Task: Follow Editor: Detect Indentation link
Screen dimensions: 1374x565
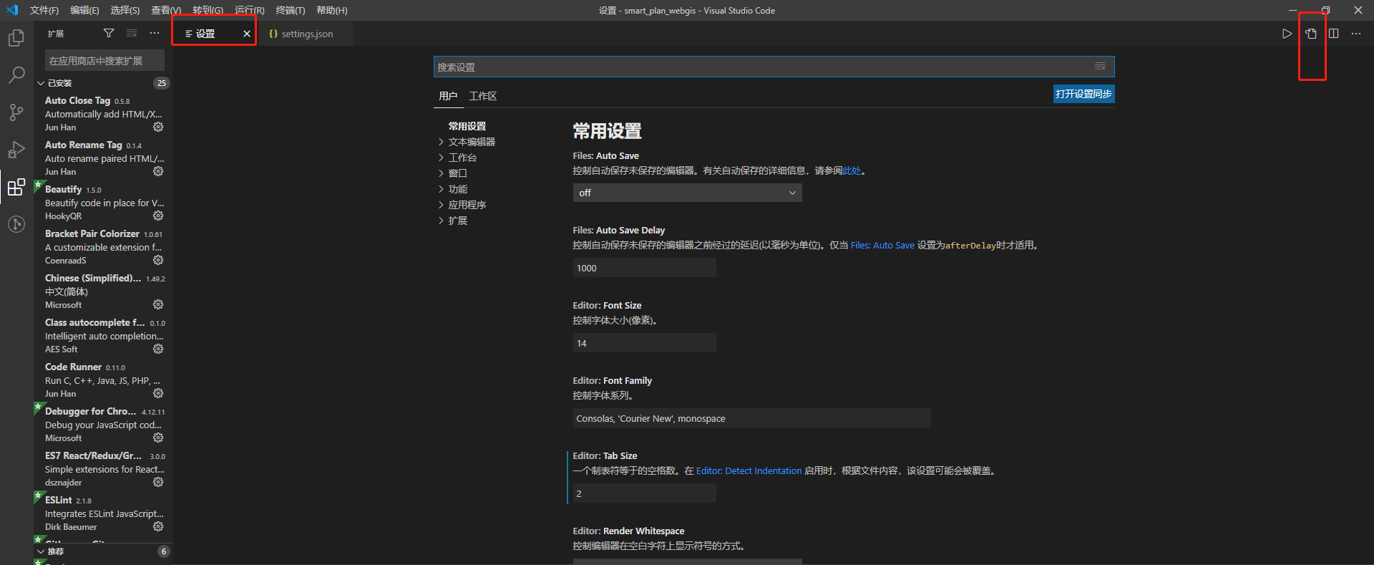Action: point(749,470)
